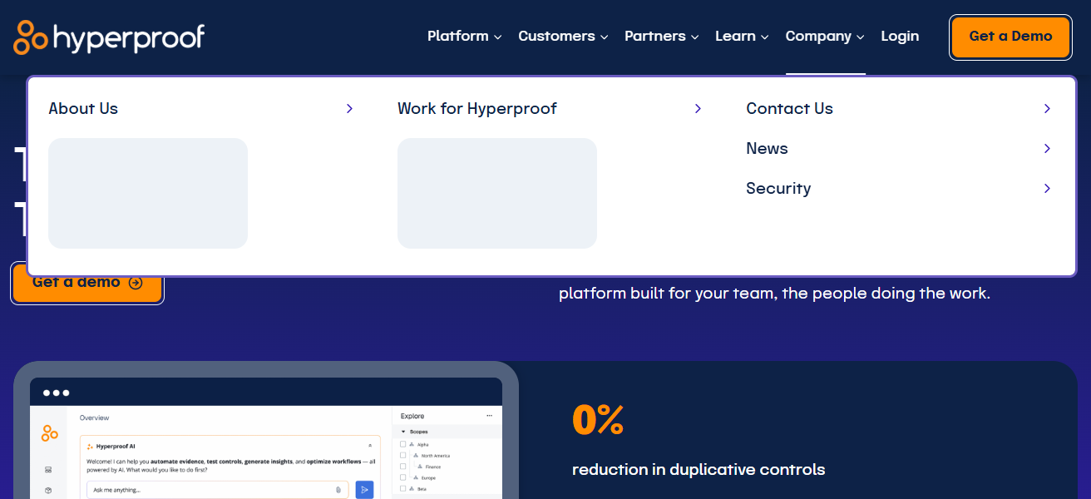Click the orange Hyperproof icon in app sidebar
The image size is (1091, 499).
[50, 433]
